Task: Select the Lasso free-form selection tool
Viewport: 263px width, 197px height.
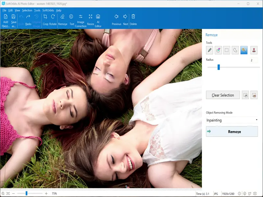Action: tap(235, 50)
